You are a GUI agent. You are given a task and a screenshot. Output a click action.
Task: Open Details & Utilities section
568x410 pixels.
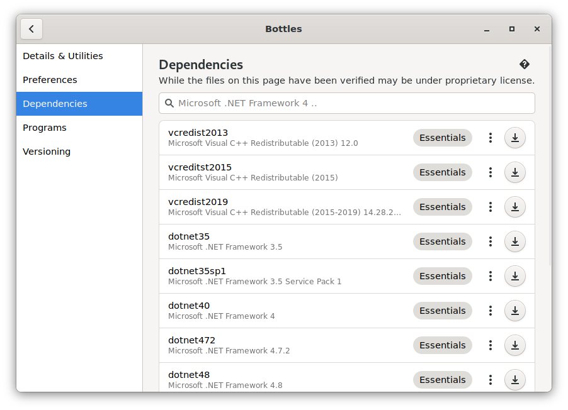pos(63,55)
